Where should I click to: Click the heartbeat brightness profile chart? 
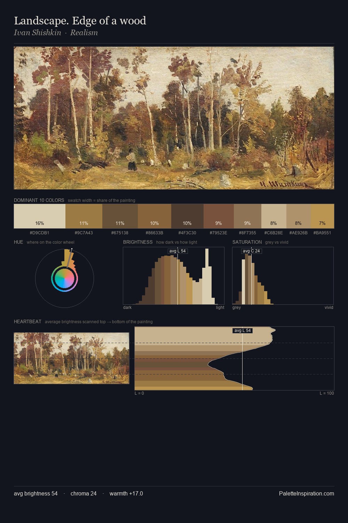click(x=234, y=358)
